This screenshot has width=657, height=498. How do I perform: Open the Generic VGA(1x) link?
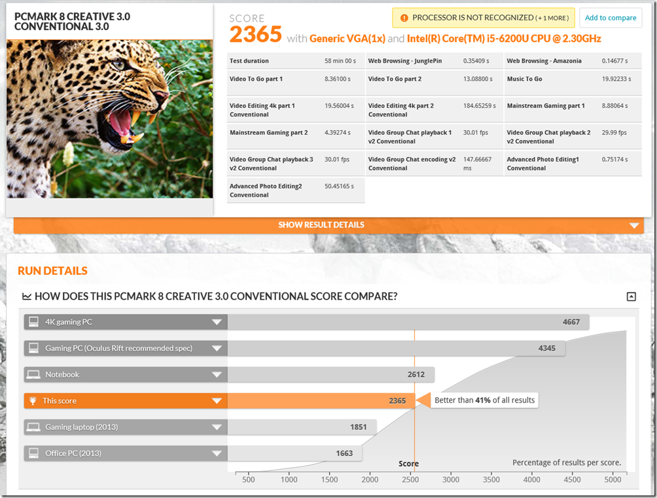coord(347,39)
